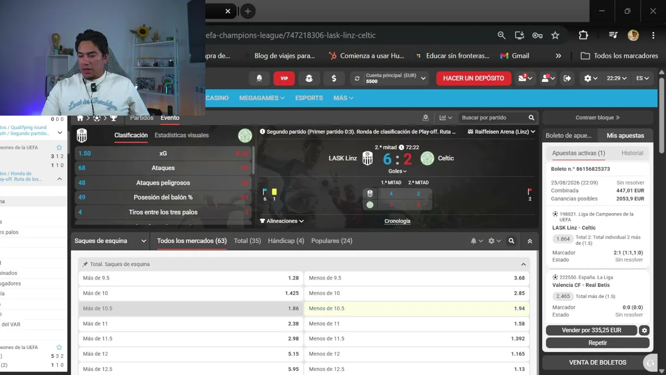This screenshot has width=666, height=375.
Task: Click the rocket icon in site header
Action: click(259, 78)
